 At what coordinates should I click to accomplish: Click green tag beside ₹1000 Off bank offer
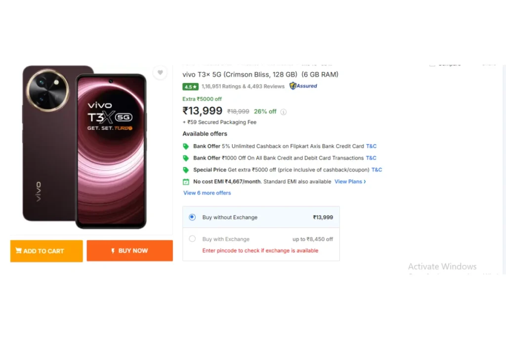click(186, 158)
